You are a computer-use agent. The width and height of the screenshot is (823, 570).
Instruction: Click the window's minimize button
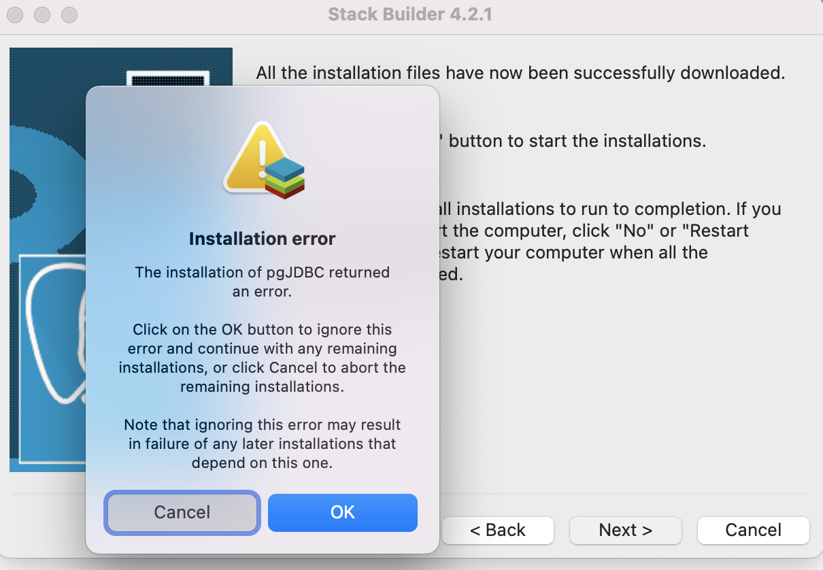(42, 14)
